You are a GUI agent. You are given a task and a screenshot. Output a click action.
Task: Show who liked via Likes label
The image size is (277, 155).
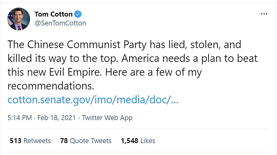point(148,141)
